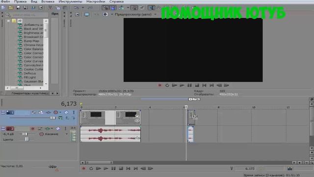Toggle Automatic Crossfades in the toolbar
This screenshot has height=177, width=314.
[x=113, y=8]
